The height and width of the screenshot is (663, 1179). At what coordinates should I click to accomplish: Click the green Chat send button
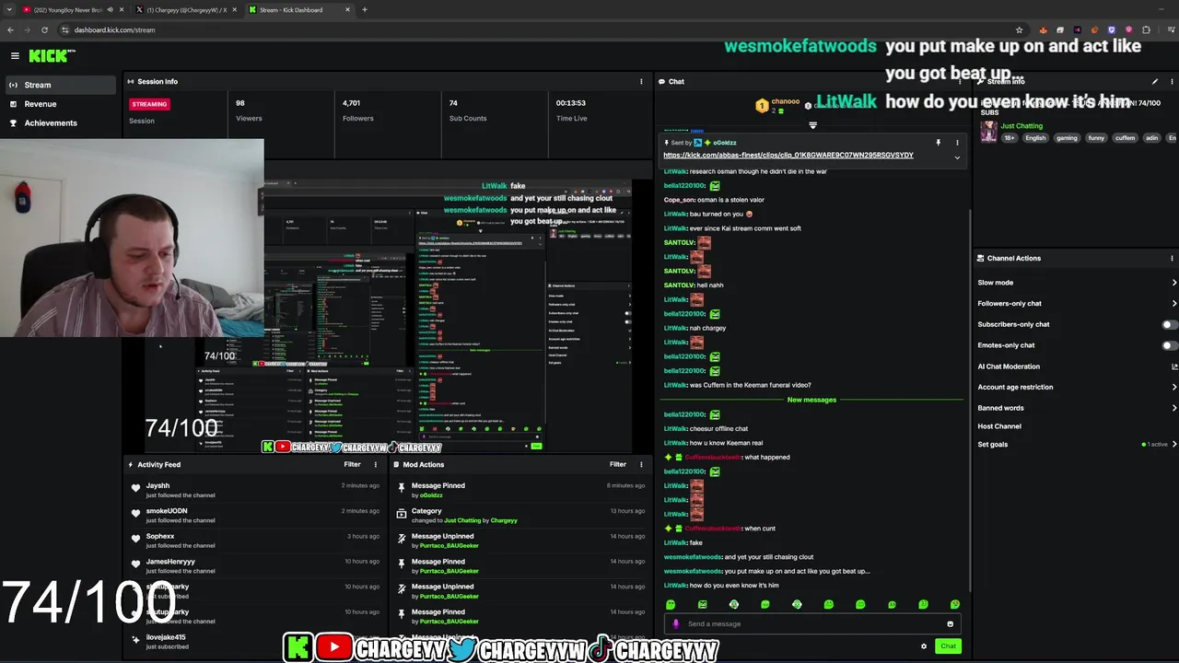pyautogui.click(x=948, y=646)
